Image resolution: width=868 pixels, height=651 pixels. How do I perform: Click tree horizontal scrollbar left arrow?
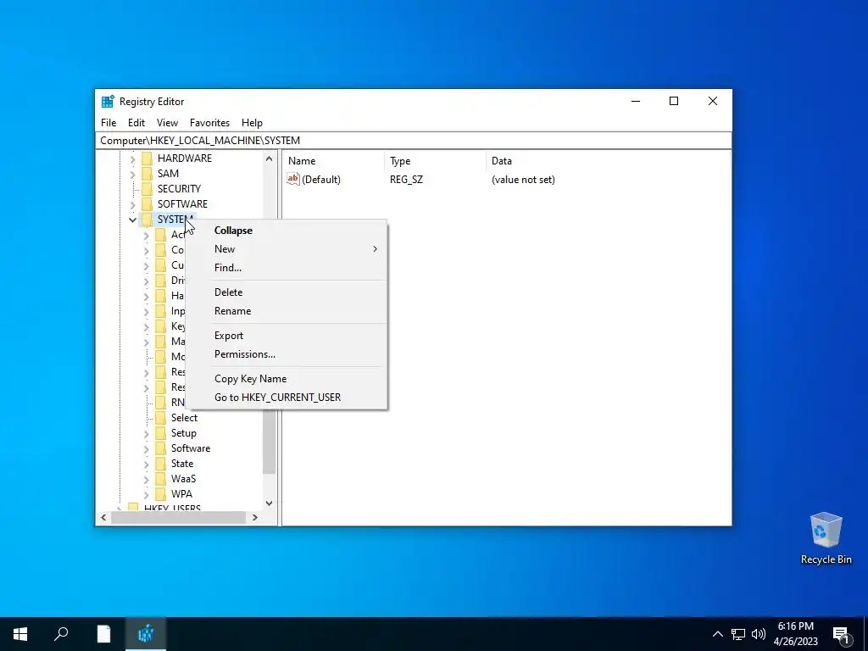103,518
